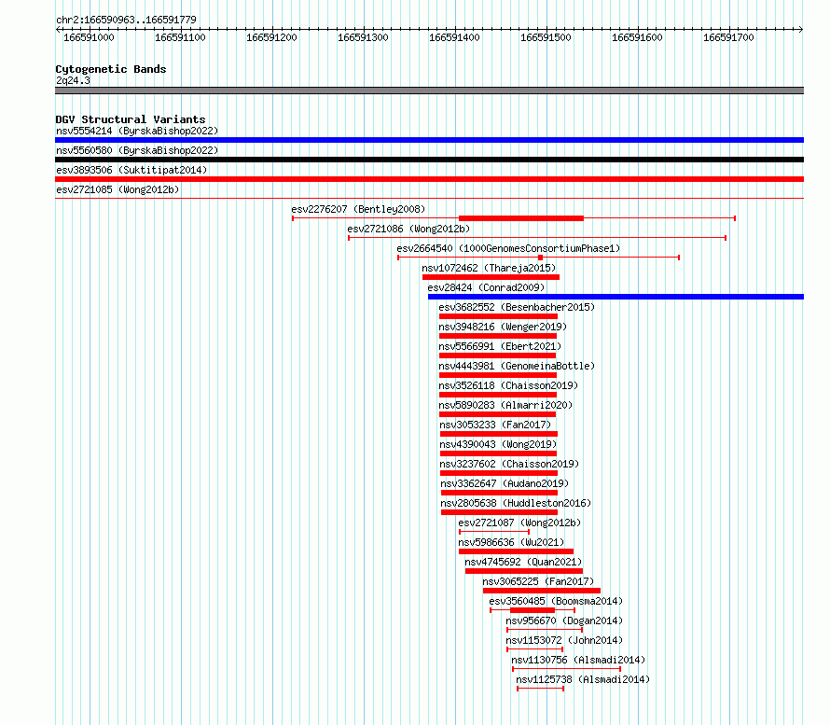Select the esv3560485 thick bar segment
Image resolution: width=830 pixels, height=725 pixels.
pyautogui.click(x=533, y=610)
